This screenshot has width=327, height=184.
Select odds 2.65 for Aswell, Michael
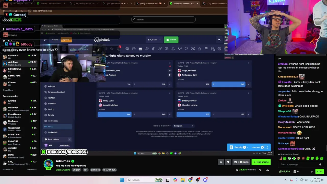click(x=150, y=114)
